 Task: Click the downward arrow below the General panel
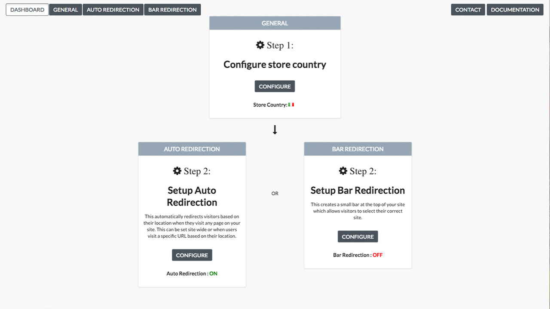(x=275, y=130)
